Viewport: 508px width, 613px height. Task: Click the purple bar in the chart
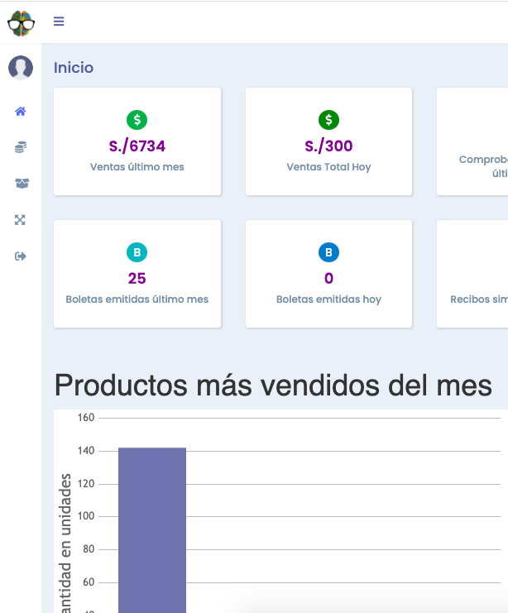[152, 529]
